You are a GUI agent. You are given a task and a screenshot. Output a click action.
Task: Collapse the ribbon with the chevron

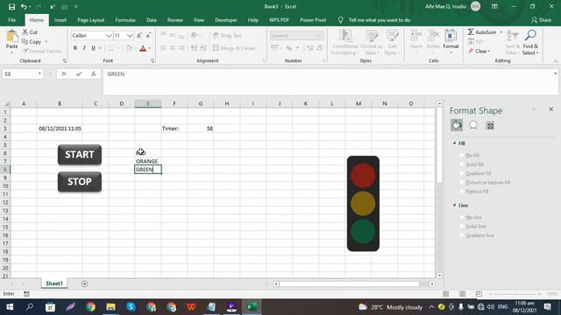pos(555,61)
